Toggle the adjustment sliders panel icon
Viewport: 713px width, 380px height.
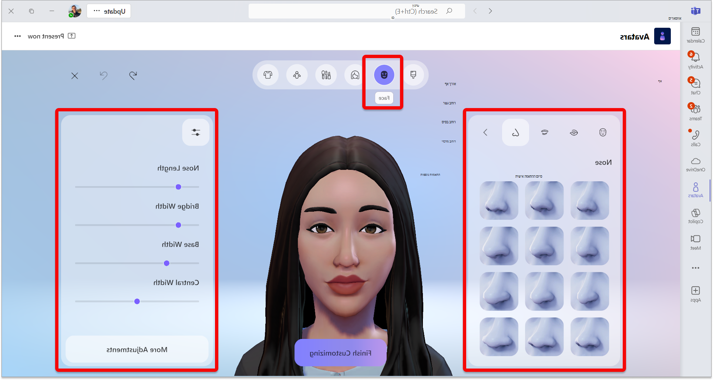[196, 132]
